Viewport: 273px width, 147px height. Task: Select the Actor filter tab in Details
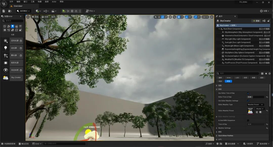point(229,78)
